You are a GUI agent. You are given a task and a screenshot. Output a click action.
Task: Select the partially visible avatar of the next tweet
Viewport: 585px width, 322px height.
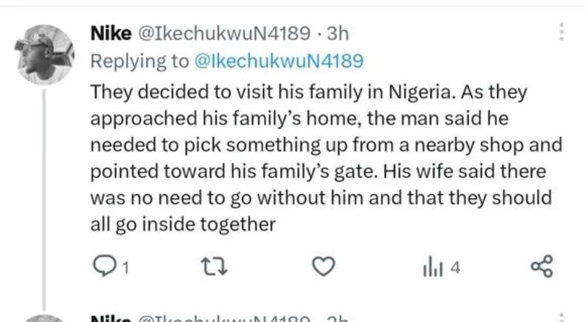(45, 318)
